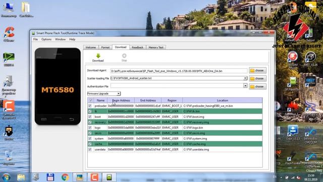This screenshot has width=323, height=182.
Task: Click choose button for Authentication File
Action: click(257, 86)
